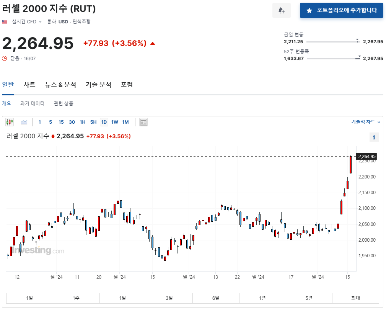Set chart interval to 1H
Screen dimensions: 386x309
coord(83,122)
